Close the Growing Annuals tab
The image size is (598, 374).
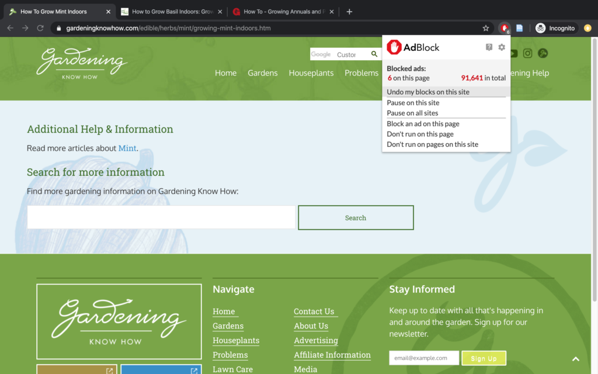pos(332,12)
